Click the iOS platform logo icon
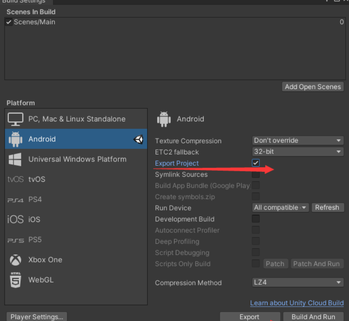 click(15, 219)
